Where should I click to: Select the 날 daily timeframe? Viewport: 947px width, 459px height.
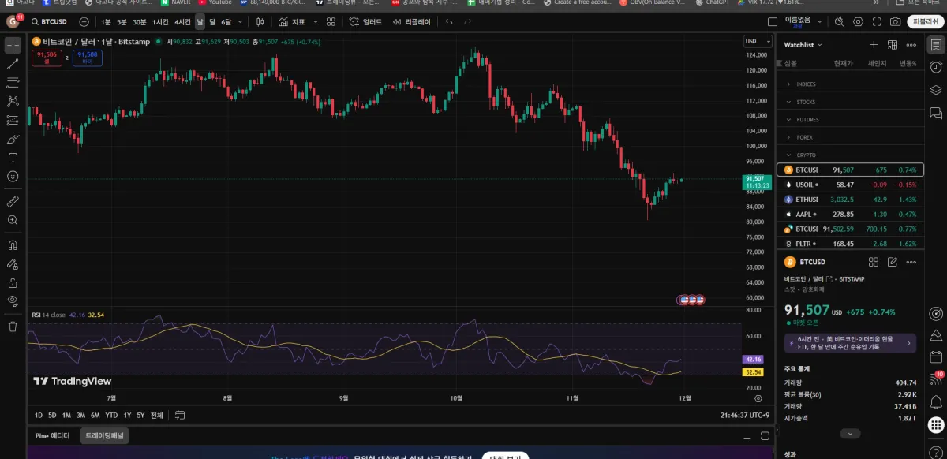pyautogui.click(x=200, y=21)
